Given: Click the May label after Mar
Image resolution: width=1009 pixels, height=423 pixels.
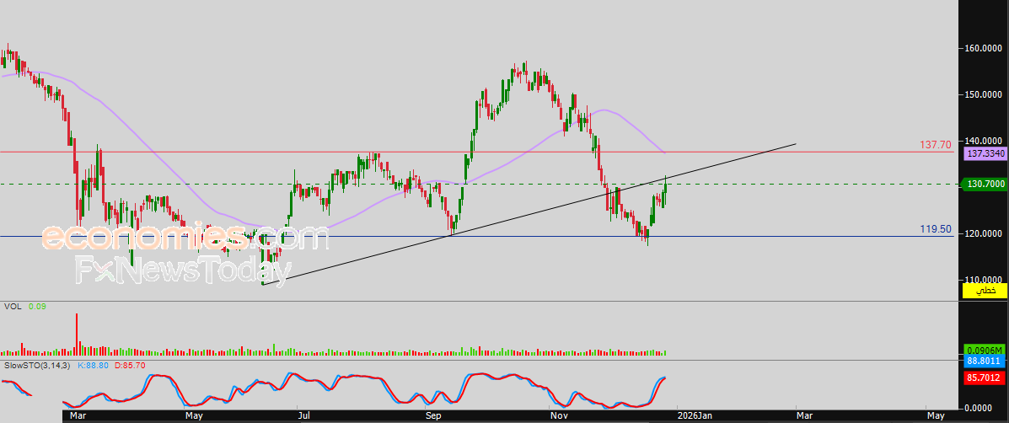Looking at the screenshot, I should pos(195,416).
